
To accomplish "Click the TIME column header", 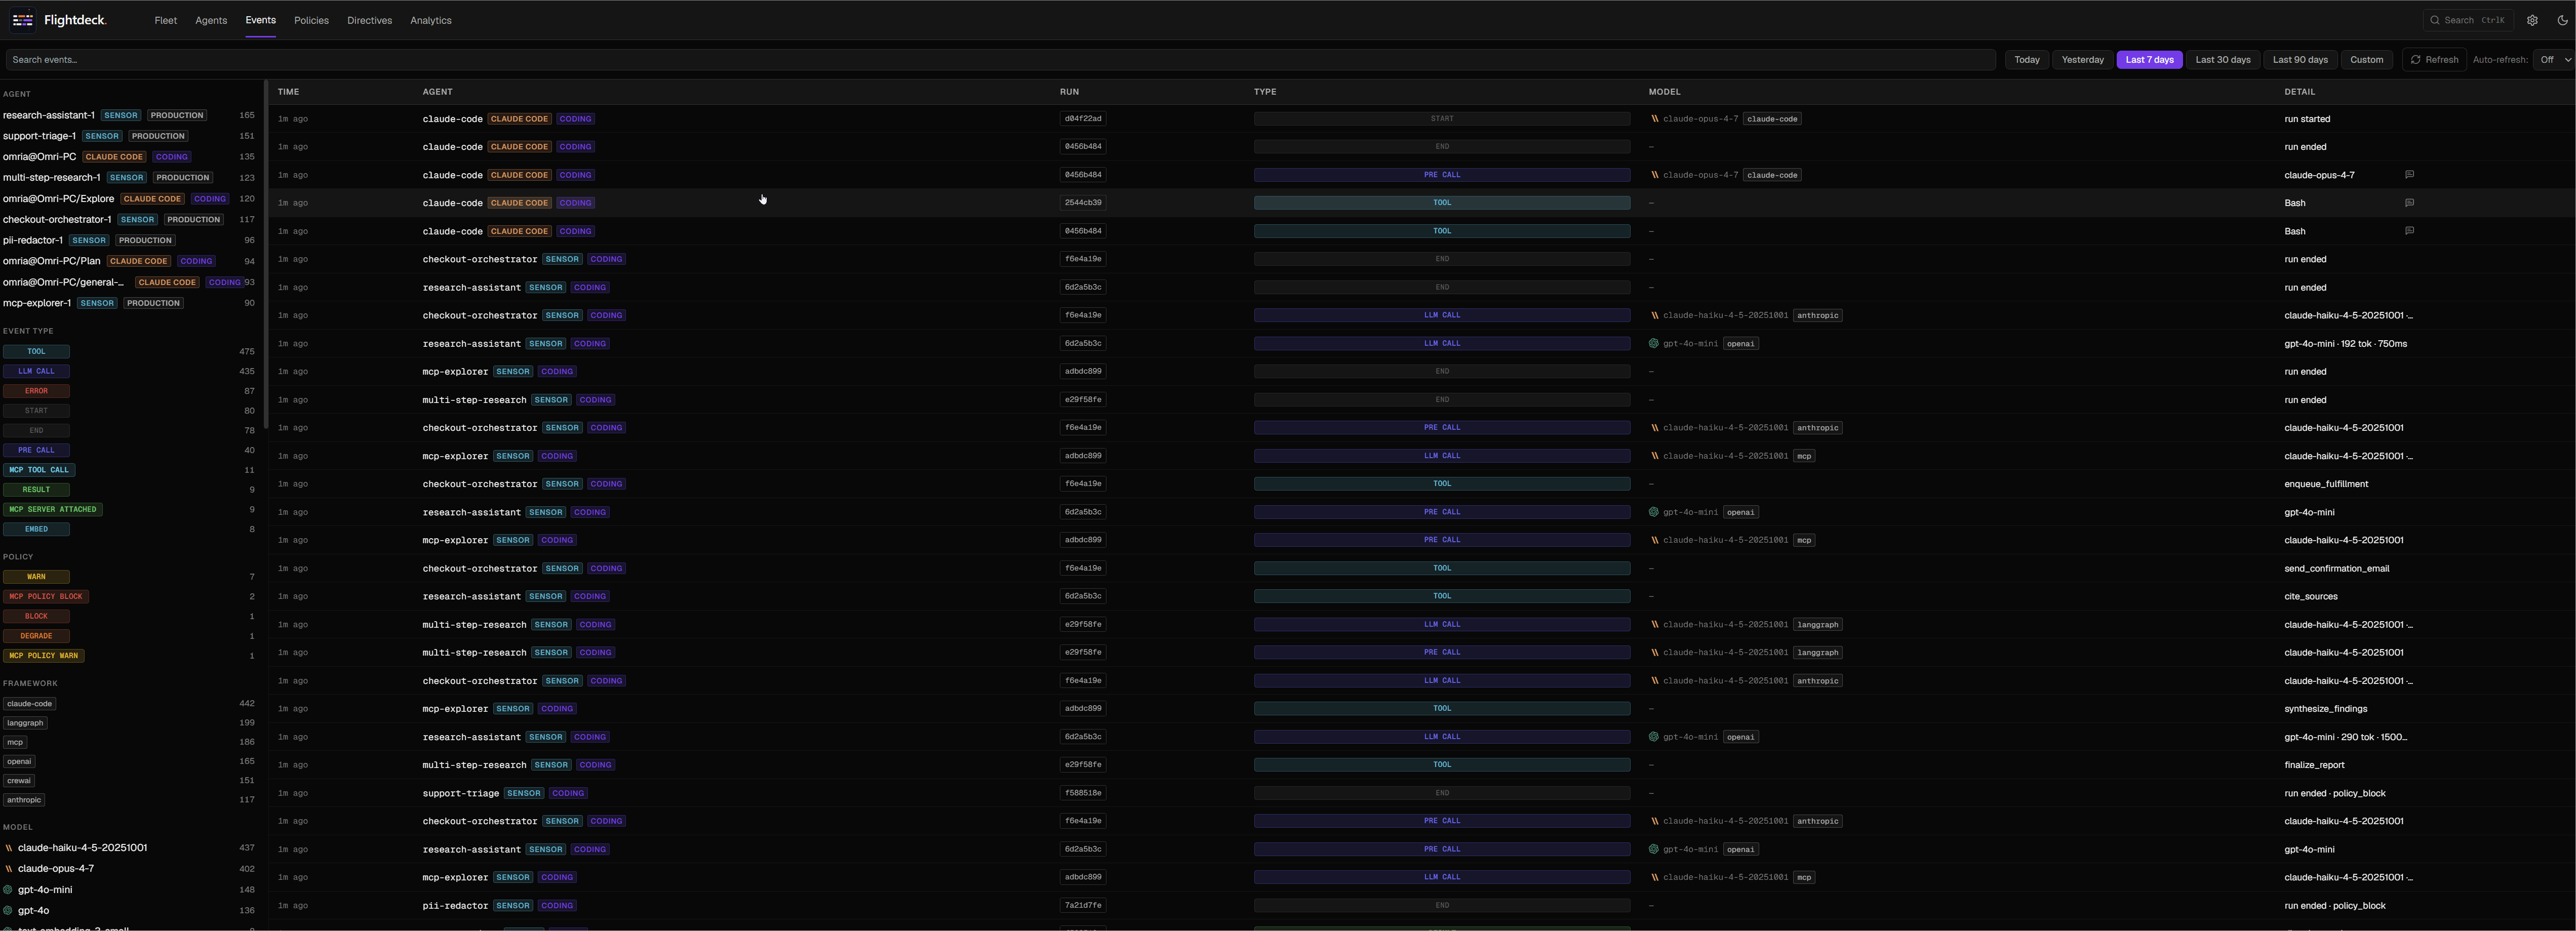I will pos(288,92).
